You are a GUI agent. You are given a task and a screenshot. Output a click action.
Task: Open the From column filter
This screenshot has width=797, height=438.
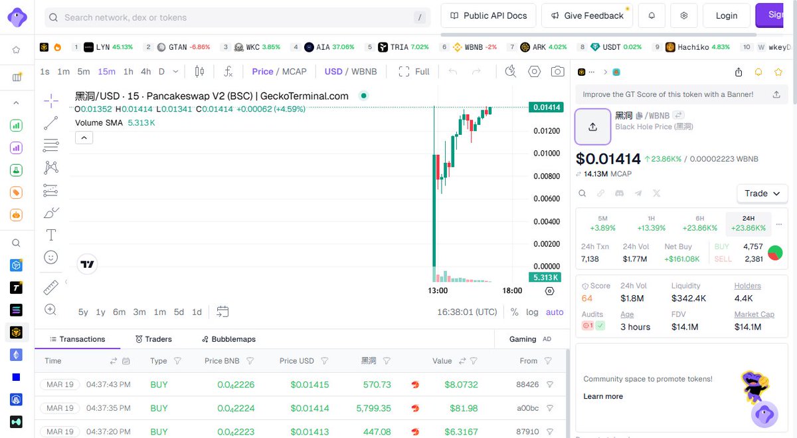(548, 361)
